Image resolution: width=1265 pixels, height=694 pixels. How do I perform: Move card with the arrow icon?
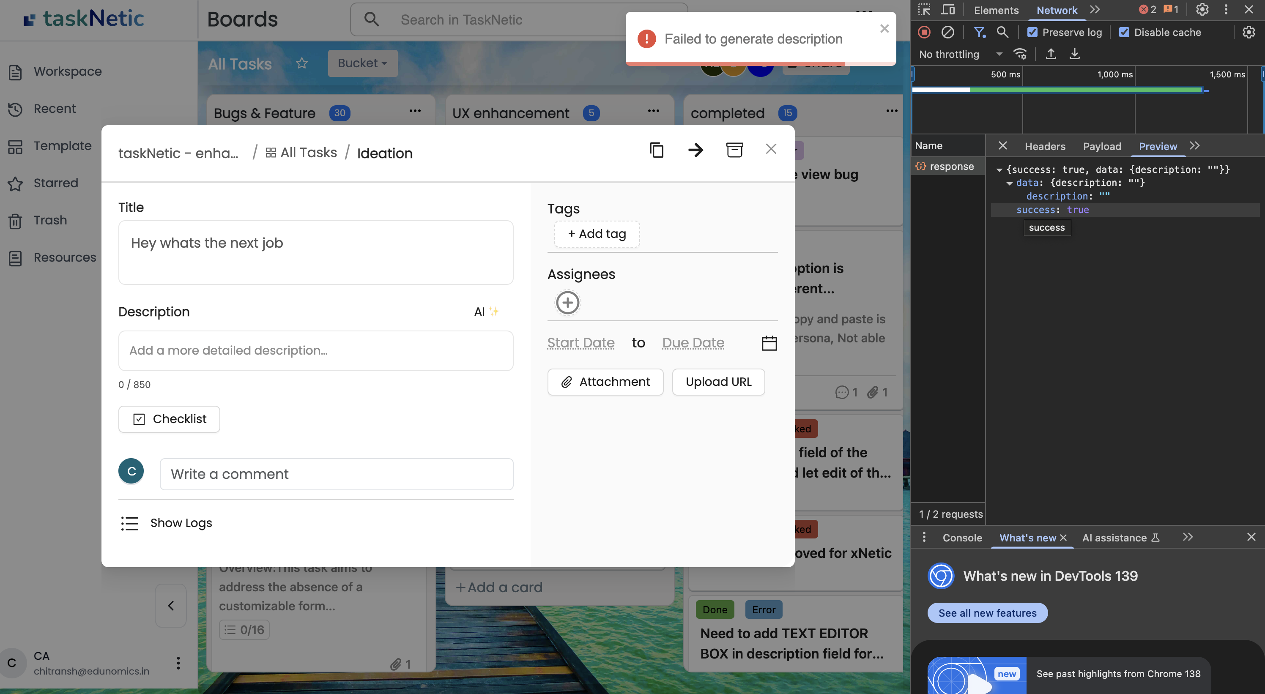coord(695,150)
